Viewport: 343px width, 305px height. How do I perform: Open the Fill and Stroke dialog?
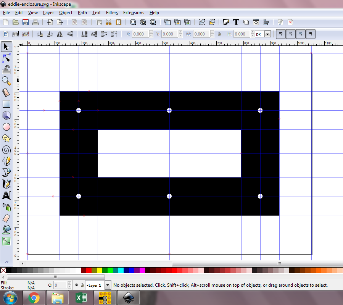(x=226, y=22)
